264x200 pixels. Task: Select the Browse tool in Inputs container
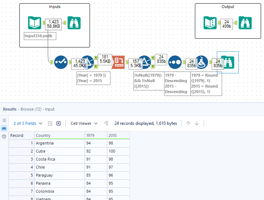click(x=74, y=23)
